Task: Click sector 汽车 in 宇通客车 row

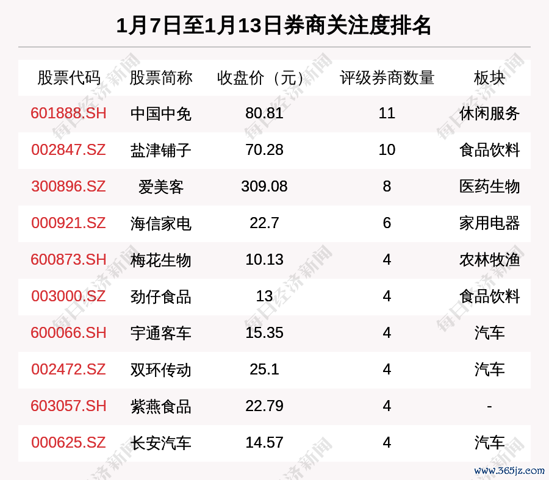Action: tap(489, 333)
